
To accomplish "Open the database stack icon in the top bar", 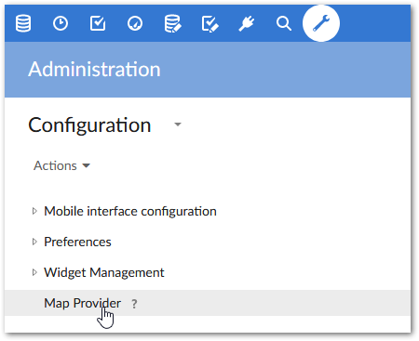I will point(23,23).
